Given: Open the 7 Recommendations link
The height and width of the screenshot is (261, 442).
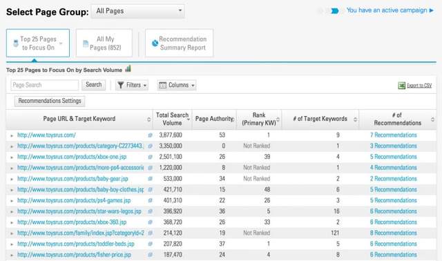Looking at the screenshot, I should (393, 135).
